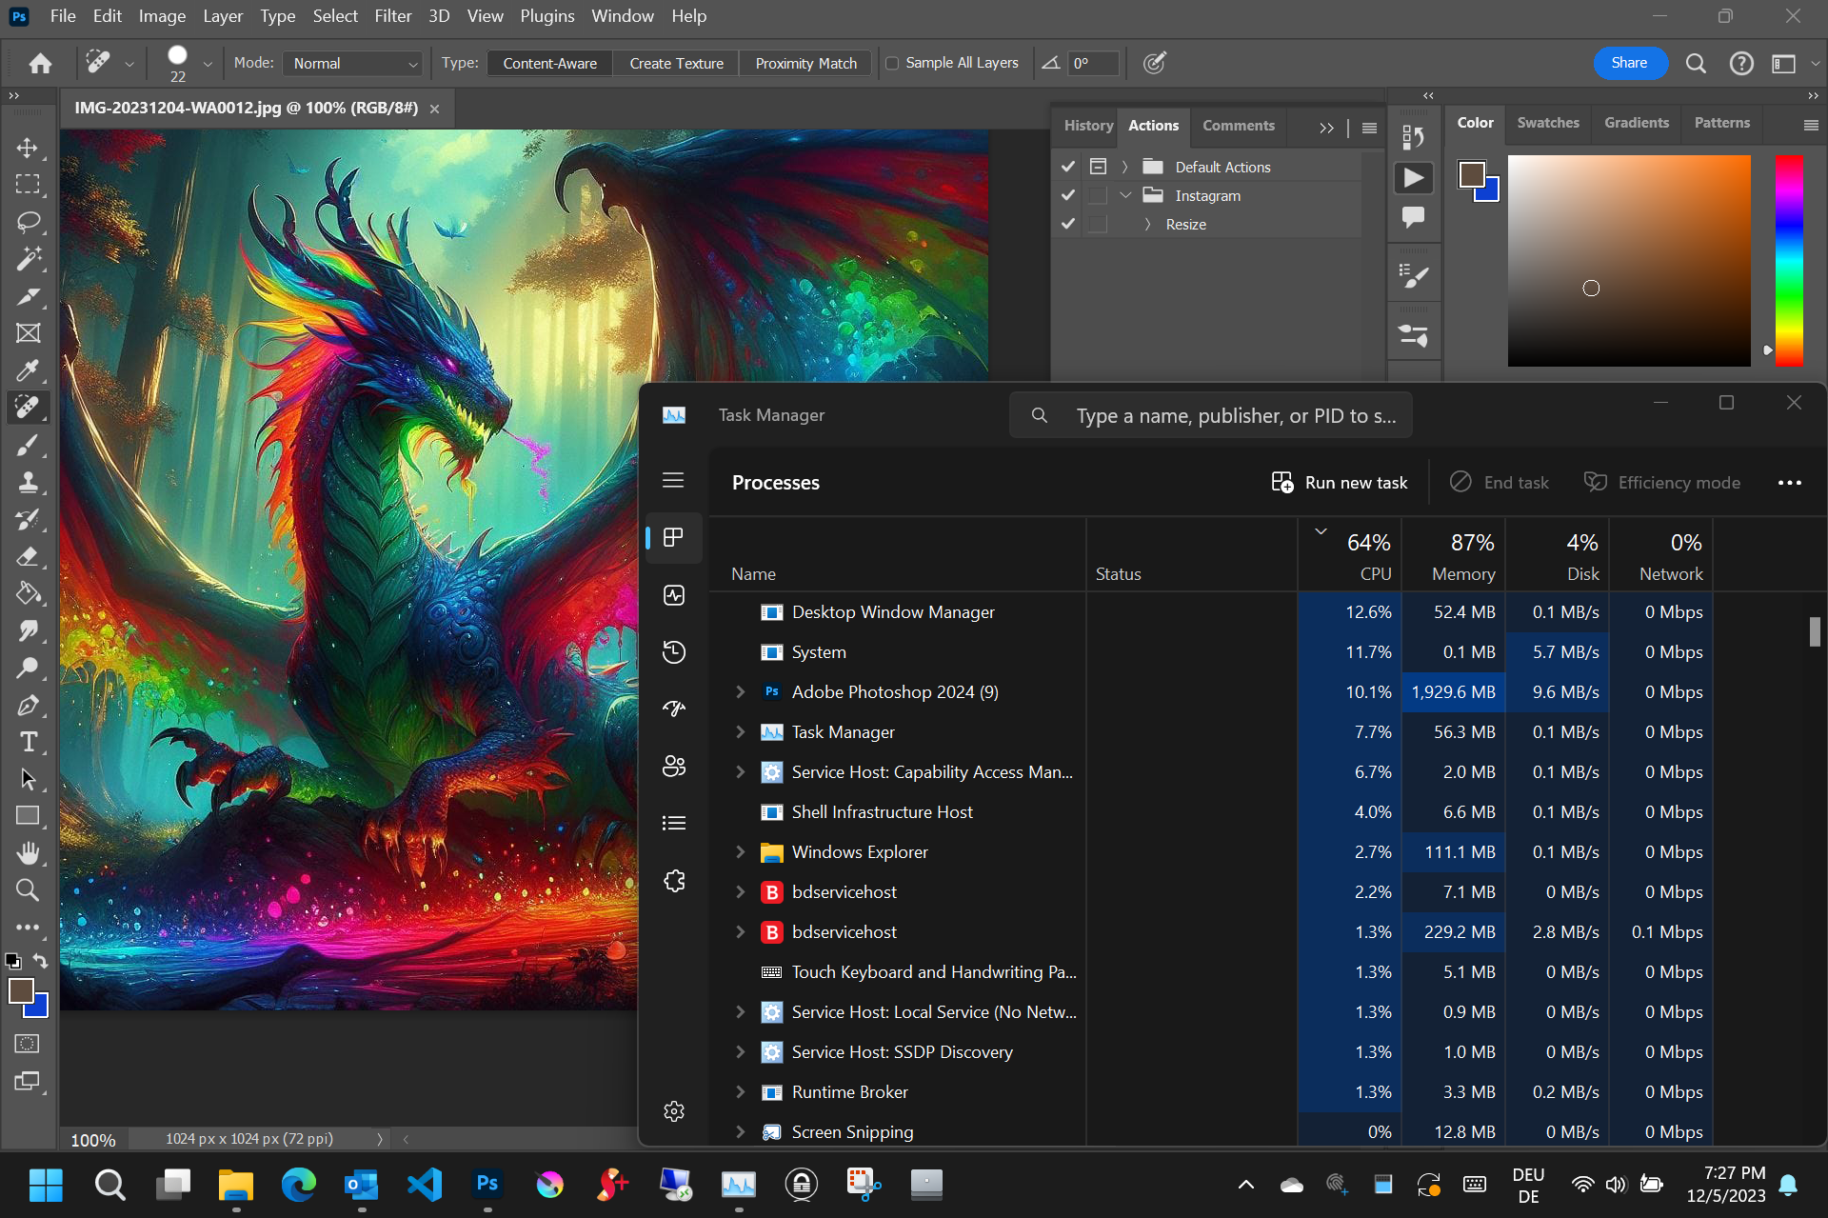Viewport: 1828px width, 1218px height.
Task: Switch to the Gradients tab
Action: [1636, 123]
